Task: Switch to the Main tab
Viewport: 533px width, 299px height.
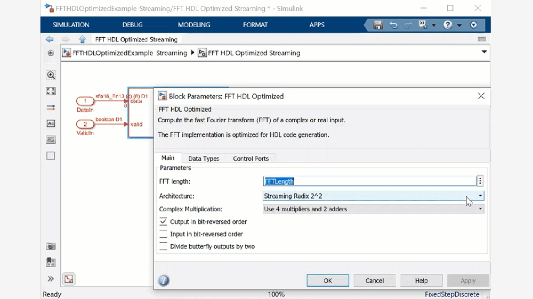Action: (168, 158)
